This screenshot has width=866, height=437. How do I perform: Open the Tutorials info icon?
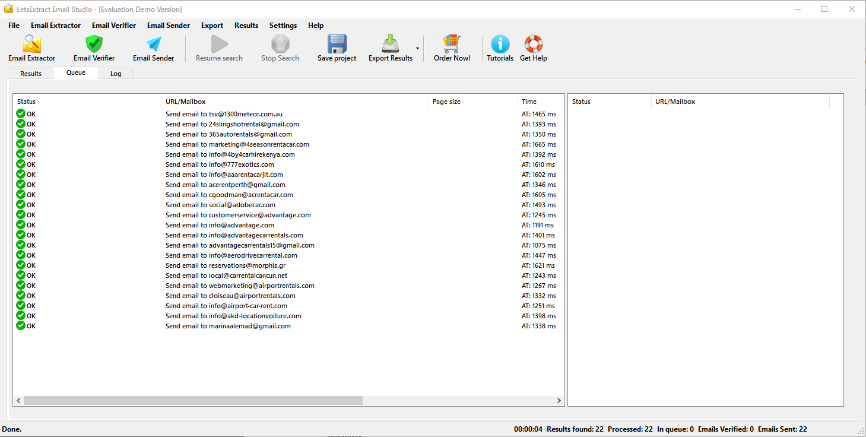click(x=500, y=45)
